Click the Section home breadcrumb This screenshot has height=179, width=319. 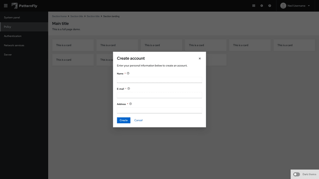pyautogui.click(x=59, y=16)
